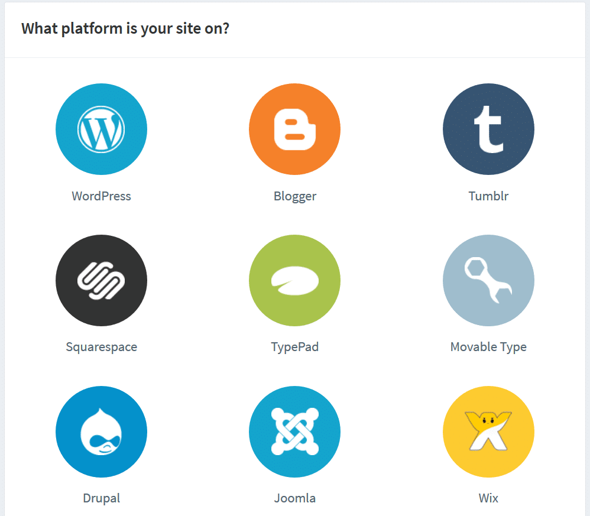Click the Blogger text label
Viewport: 590px width, 516px height.
[x=294, y=196]
